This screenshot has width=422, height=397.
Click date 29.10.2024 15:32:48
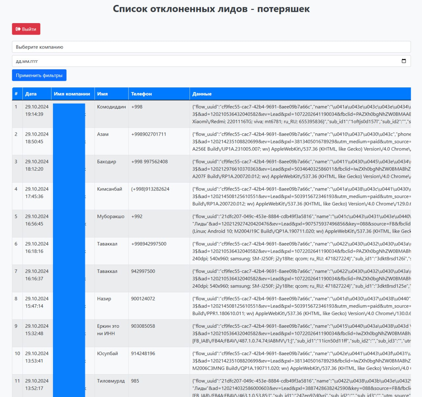click(x=37, y=329)
